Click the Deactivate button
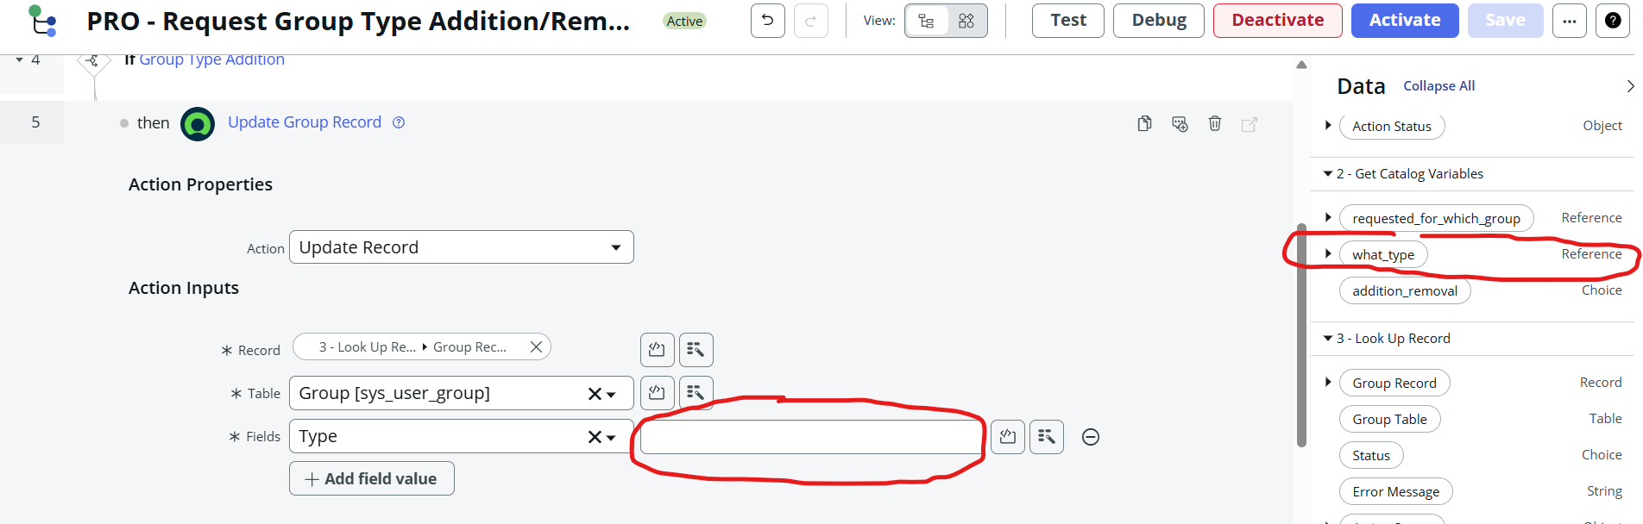The height and width of the screenshot is (524, 1643). (1277, 21)
